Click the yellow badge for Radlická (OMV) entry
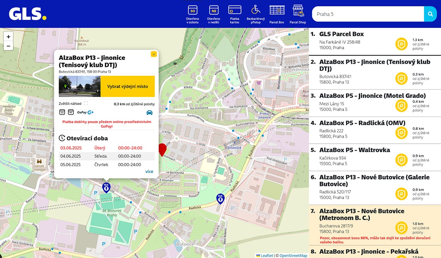441x258 pixels. click(x=402, y=133)
